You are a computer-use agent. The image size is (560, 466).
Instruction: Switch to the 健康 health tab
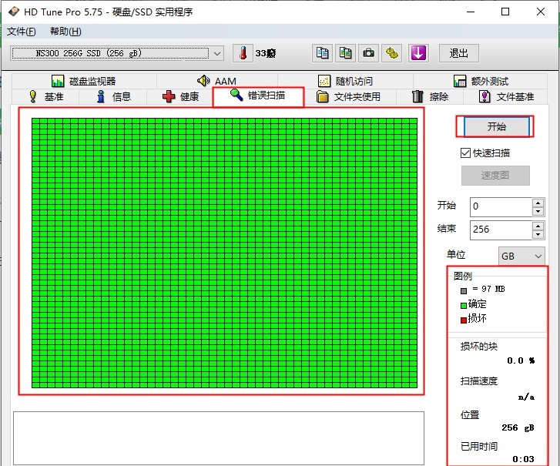click(180, 96)
